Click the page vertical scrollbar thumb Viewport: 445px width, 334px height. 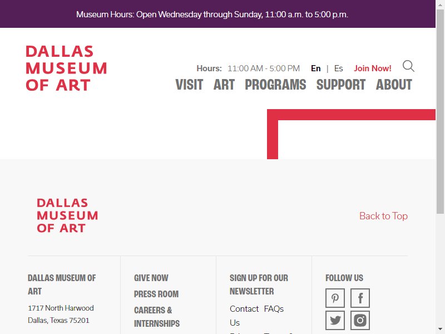click(x=440, y=111)
